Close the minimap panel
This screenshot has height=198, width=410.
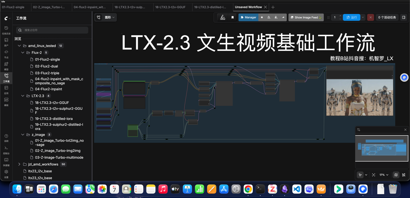click(405, 130)
